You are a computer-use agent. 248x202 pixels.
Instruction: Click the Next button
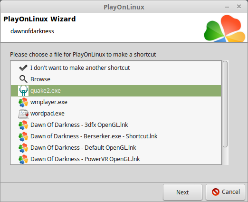pos(182,192)
